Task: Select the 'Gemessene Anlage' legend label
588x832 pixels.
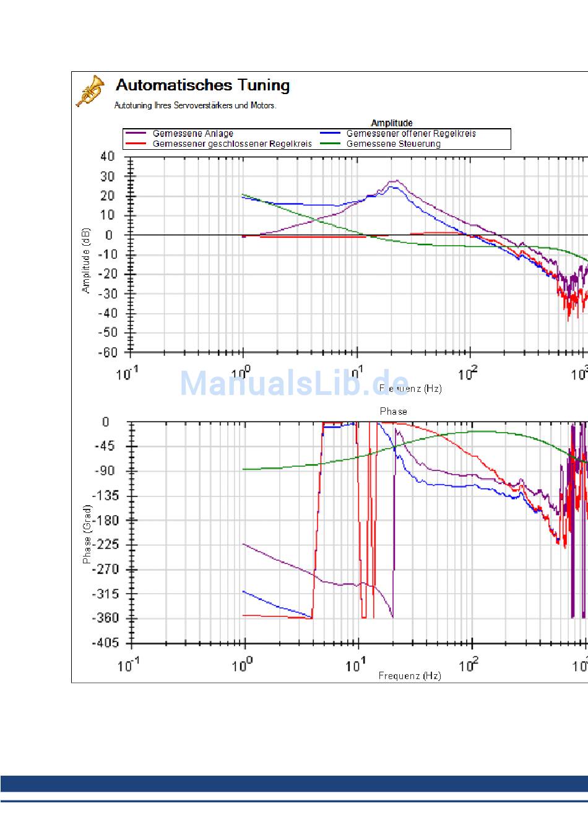Action: coord(193,134)
